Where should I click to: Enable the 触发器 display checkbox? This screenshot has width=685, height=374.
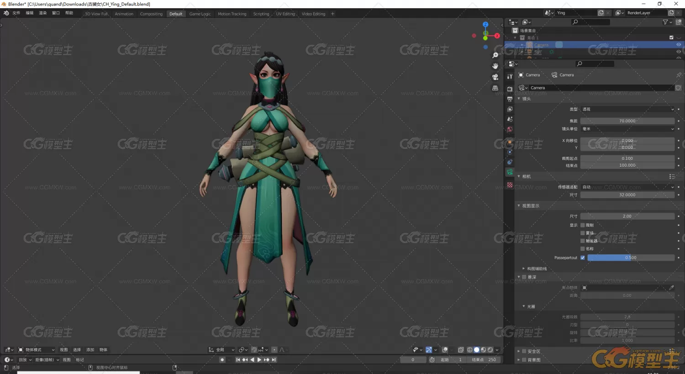point(583,241)
